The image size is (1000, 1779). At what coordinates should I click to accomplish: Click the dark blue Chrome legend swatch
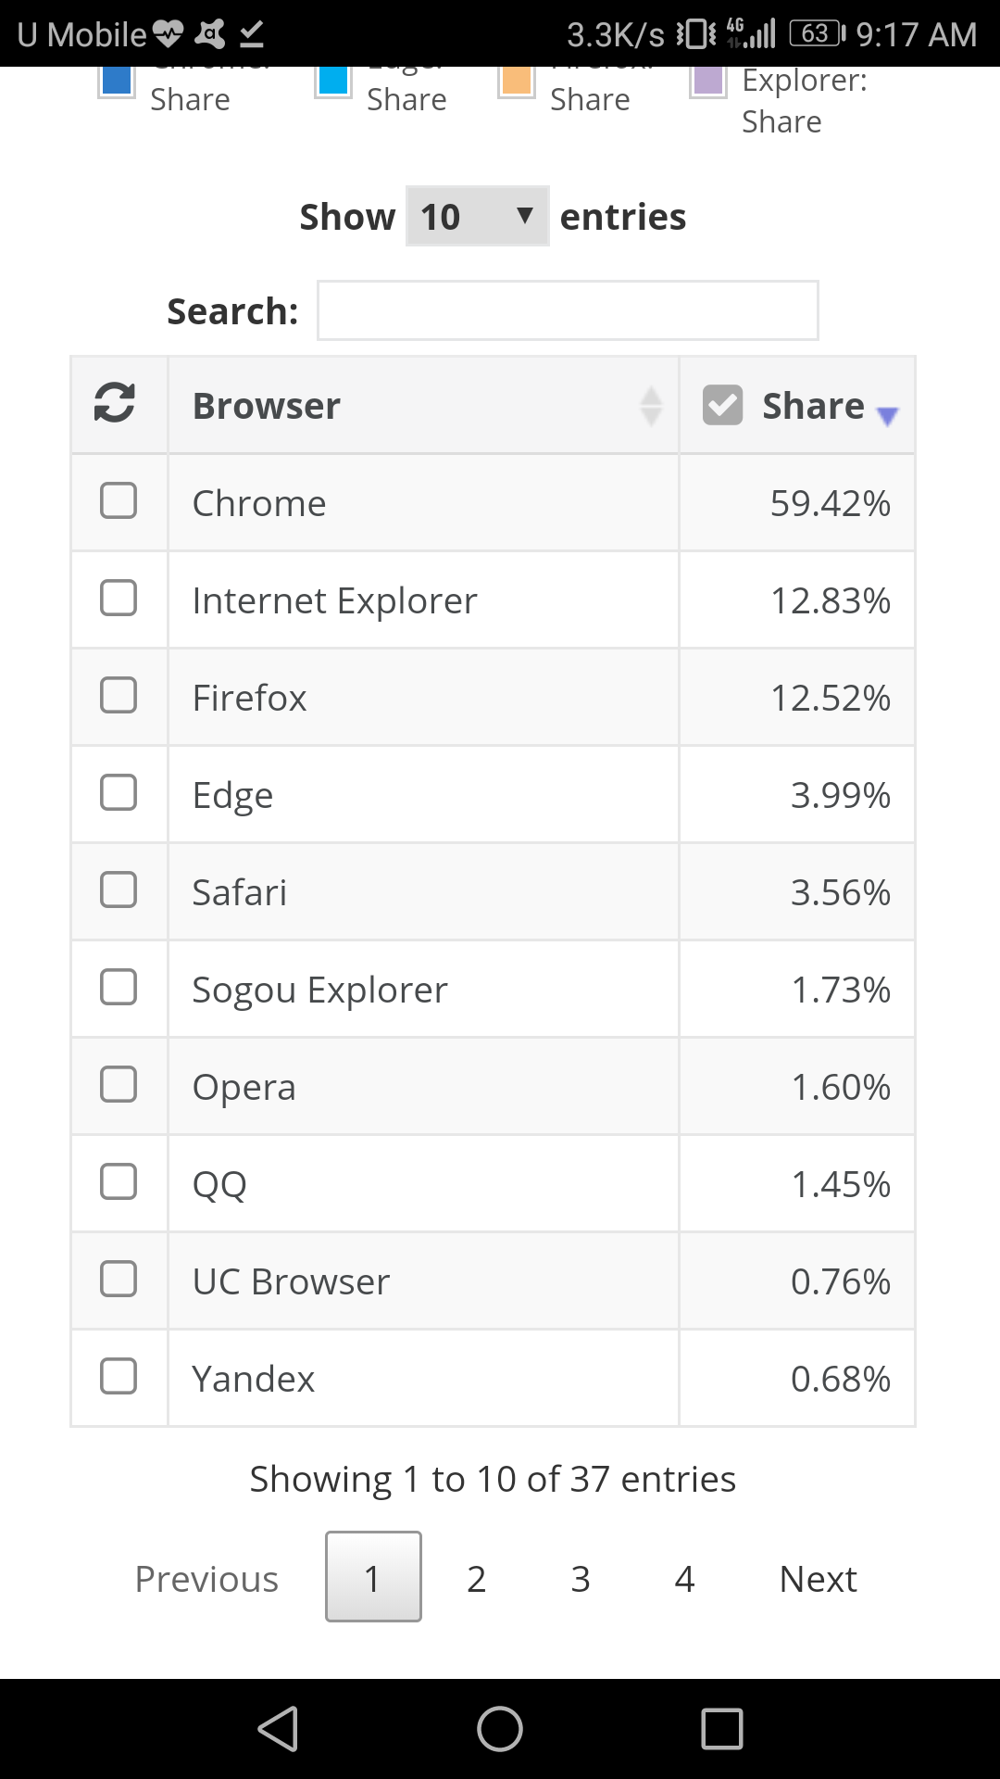(117, 80)
